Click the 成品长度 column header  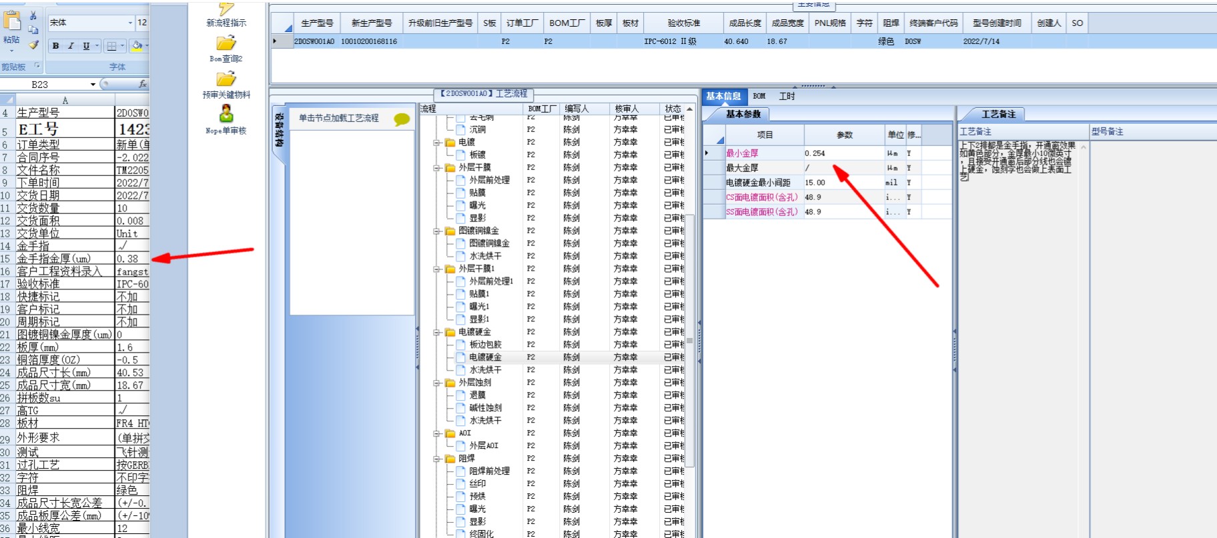[745, 23]
